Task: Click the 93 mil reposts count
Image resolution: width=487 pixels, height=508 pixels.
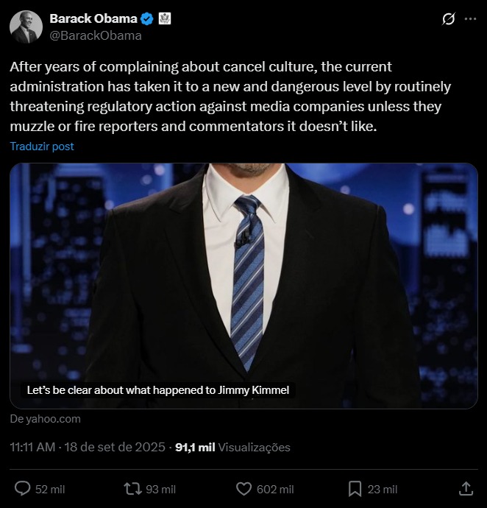Action: [x=162, y=490]
